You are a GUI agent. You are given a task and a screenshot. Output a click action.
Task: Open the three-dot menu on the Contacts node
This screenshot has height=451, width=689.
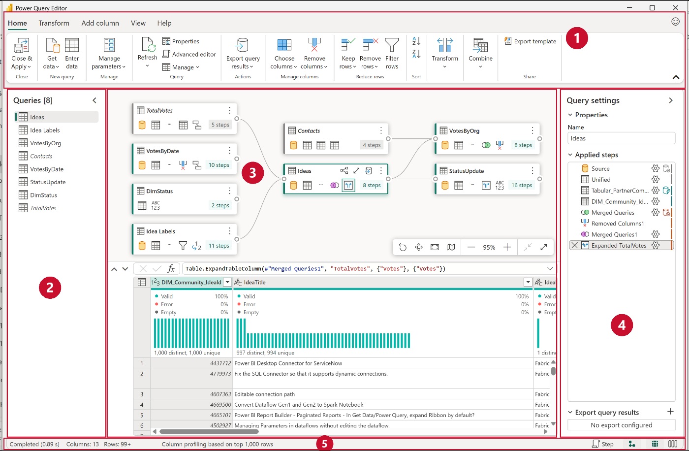(381, 130)
